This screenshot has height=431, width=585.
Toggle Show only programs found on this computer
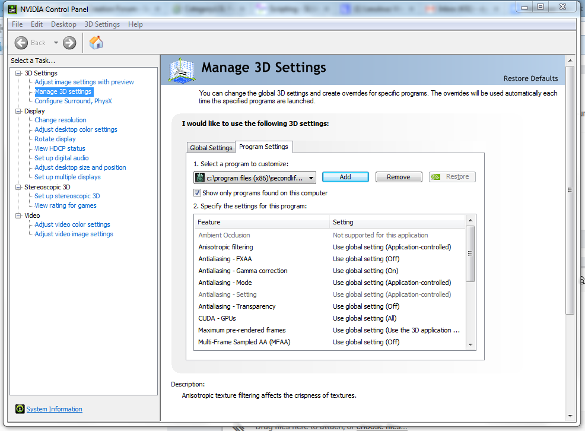pyautogui.click(x=197, y=193)
